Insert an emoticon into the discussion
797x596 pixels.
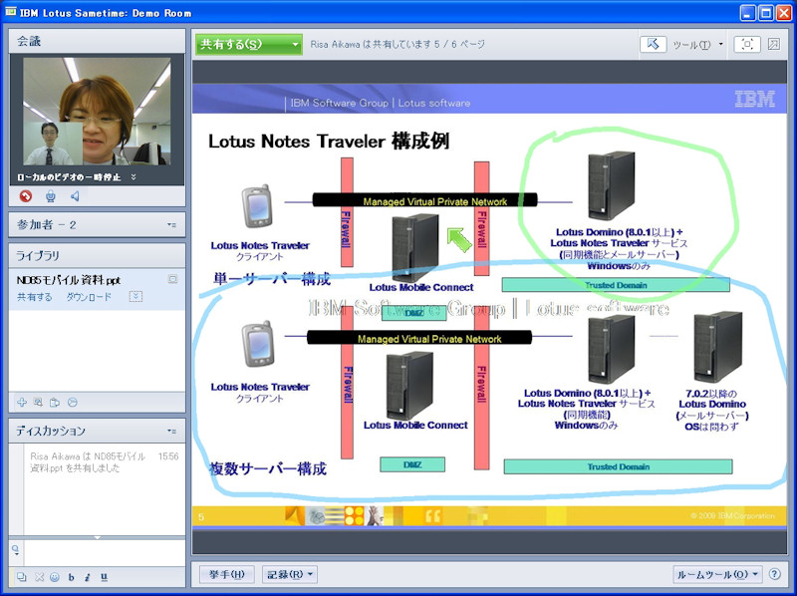[x=55, y=576]
